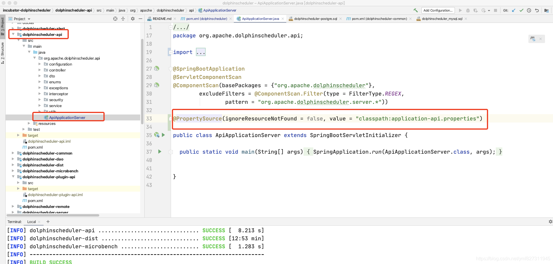The width and height of the screenshot is (553, 264).
Task: Click Collapse All icon in Project panel
Action: click(123, 19)
